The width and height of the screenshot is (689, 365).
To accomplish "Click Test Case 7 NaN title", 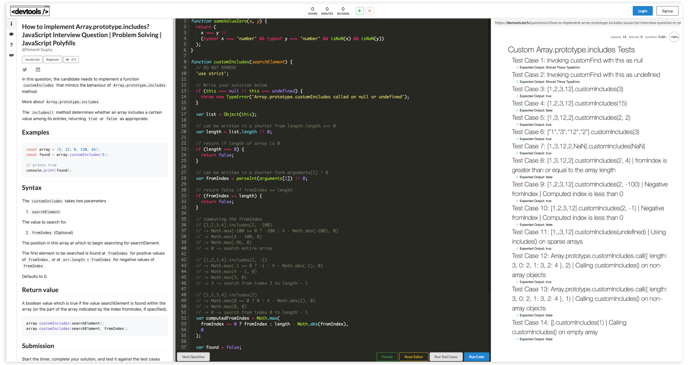I will pos(578,146).
